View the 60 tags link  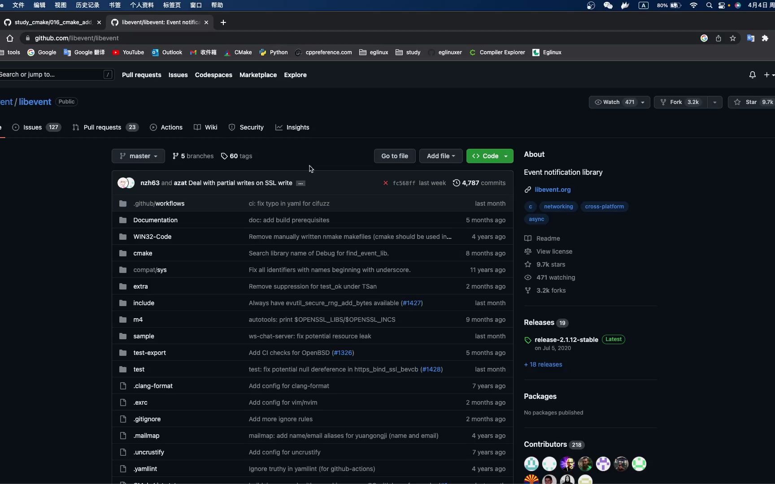coord(236,156)
